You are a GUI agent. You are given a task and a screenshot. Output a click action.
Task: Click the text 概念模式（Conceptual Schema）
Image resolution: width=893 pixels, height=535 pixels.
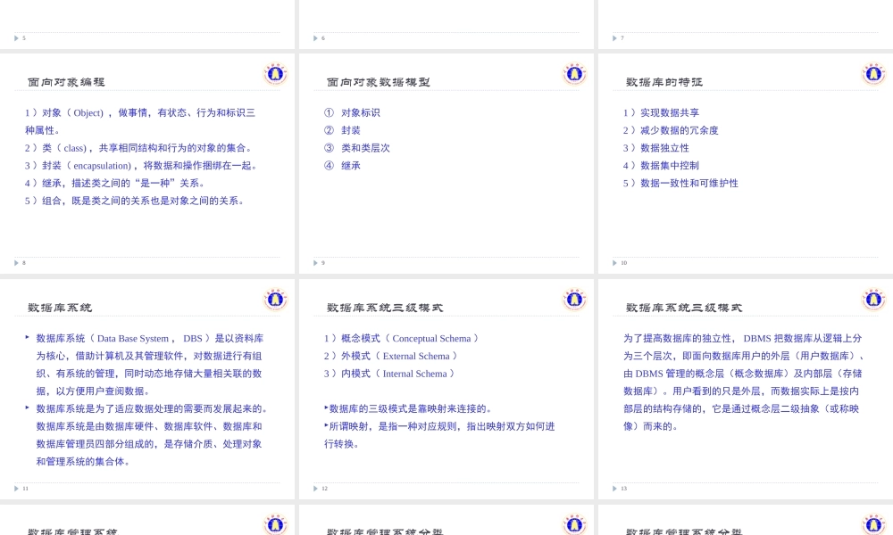click(401, 338)
